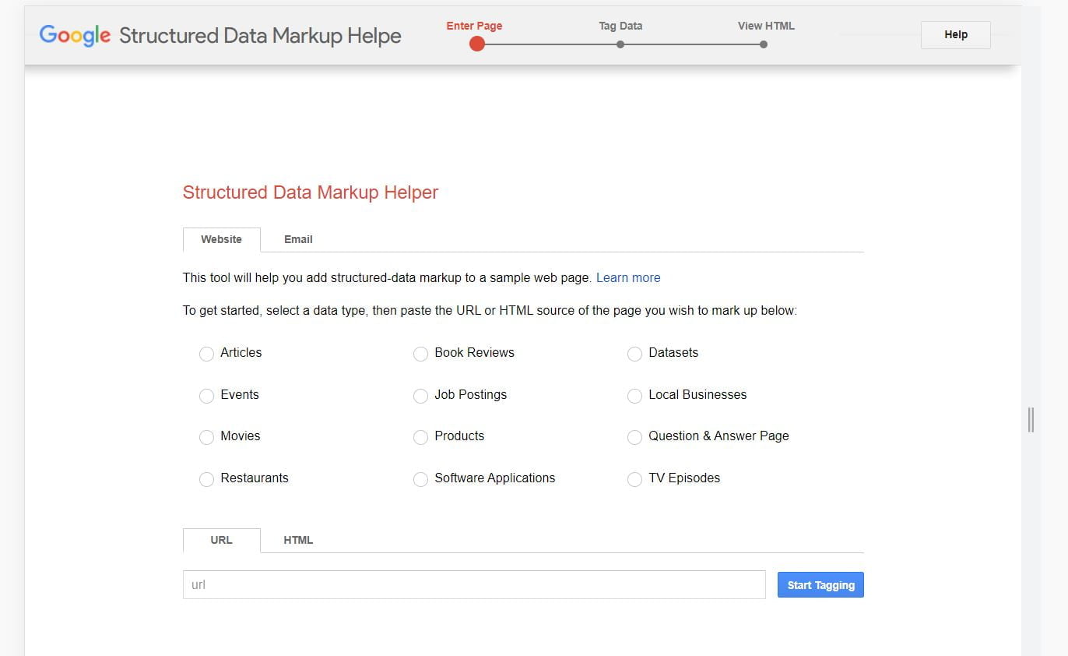The width and height of the screenshot is (1068, 656).
Task: Pick Restaurants as the markup type
Action: click(x=206, y=479)
